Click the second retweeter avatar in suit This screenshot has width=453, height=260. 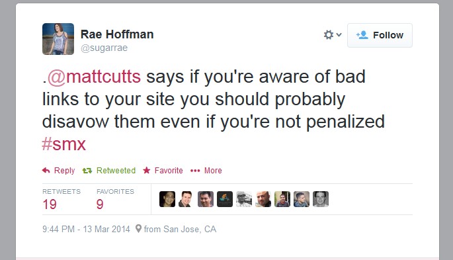(x=186, y=199)
